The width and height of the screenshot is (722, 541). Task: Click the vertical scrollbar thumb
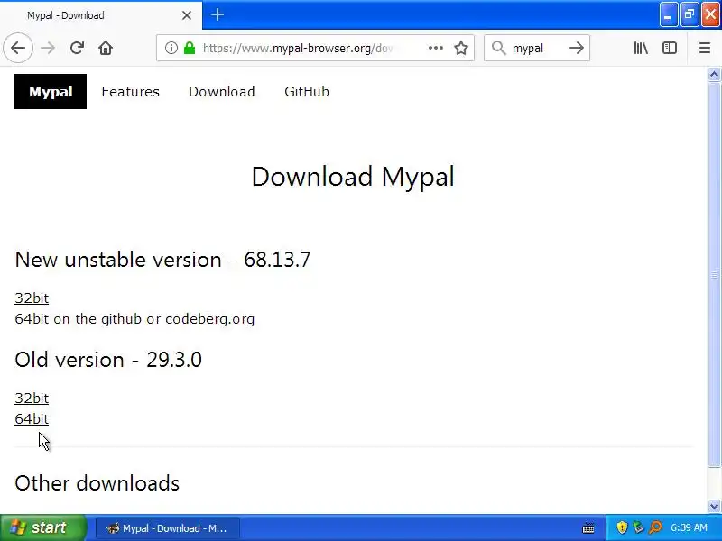pos(714,275)
